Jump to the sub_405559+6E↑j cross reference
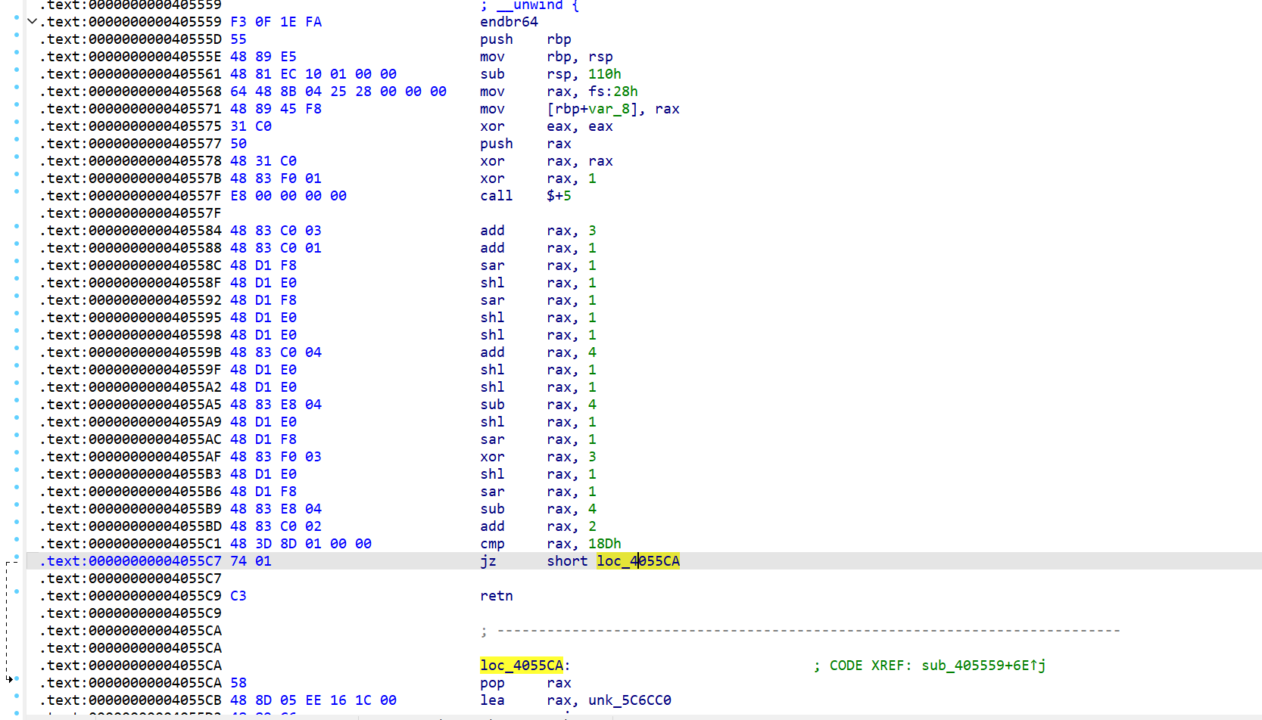1262x720 pixels. pos(983,665)
